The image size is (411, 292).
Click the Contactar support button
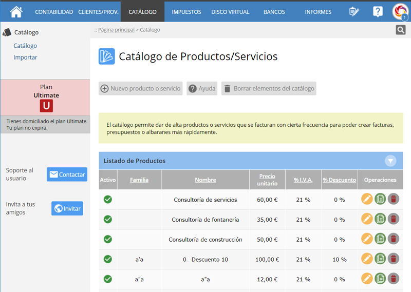pos(67,174)
